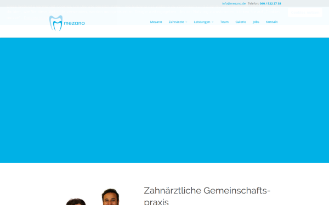Open the Jobs page
The width and height of the screenshot is (329, 205).
(x=256, y=22)
